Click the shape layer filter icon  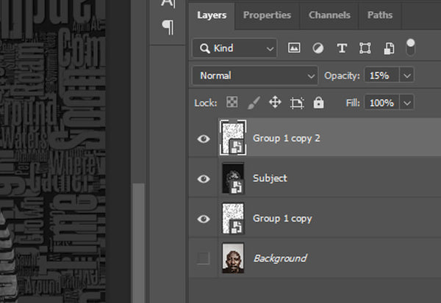click(x=365, y=48)
